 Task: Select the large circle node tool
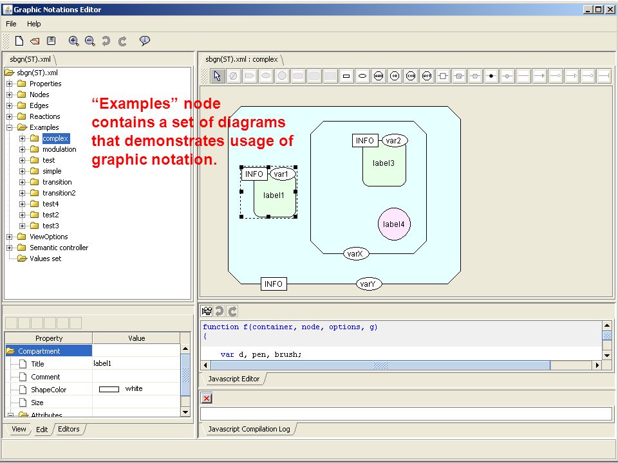pyautogui.click(x=282, y=76)
